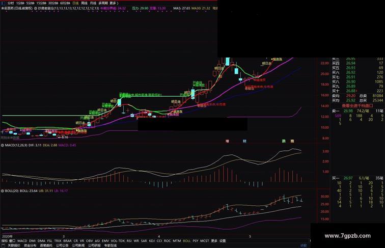Click 查看全速千档盘口 link
This screenshot has width=385, height=248.
tap(358, 105)
